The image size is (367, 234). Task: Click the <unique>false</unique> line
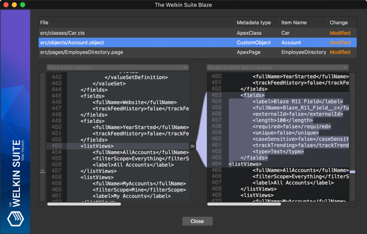(285, 133)
